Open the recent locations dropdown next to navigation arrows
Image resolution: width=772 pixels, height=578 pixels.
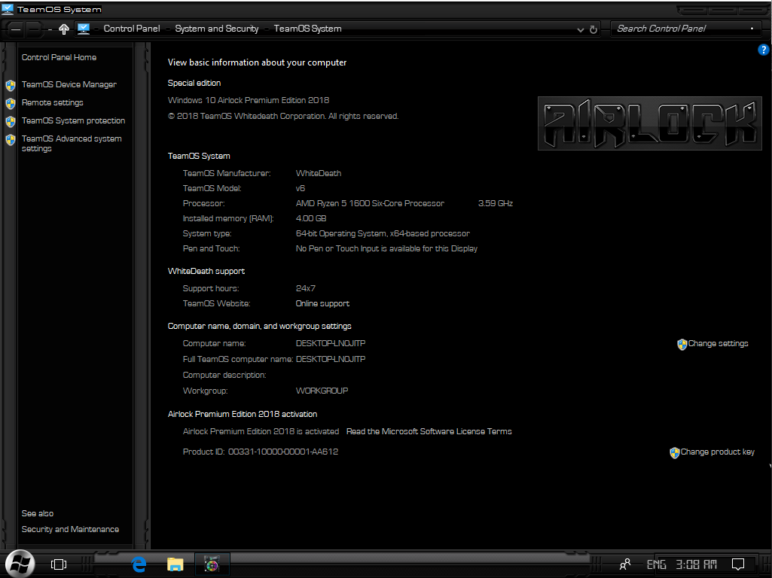tap(50, 30)
